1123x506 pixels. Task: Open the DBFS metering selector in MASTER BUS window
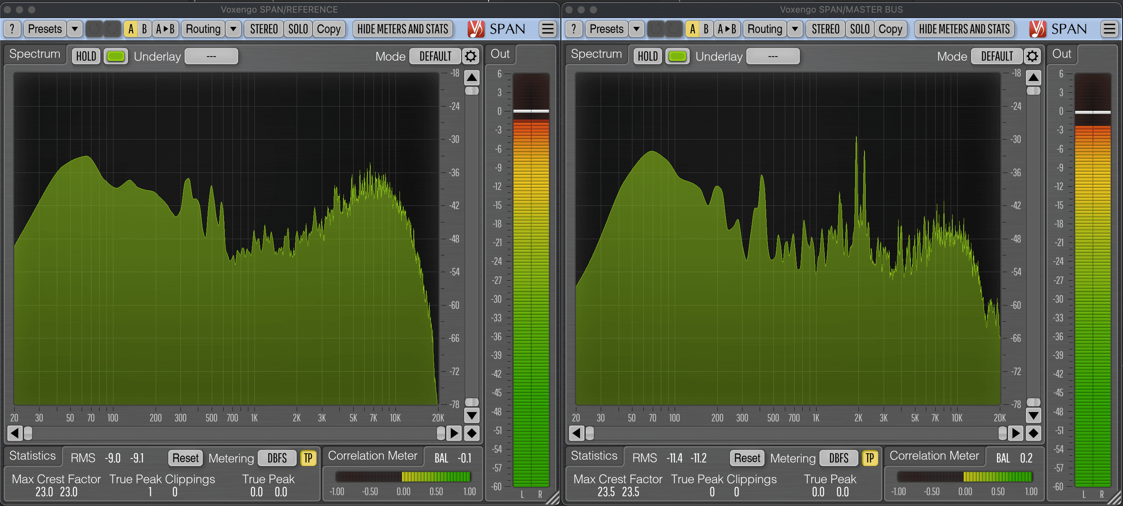point(838,458)
